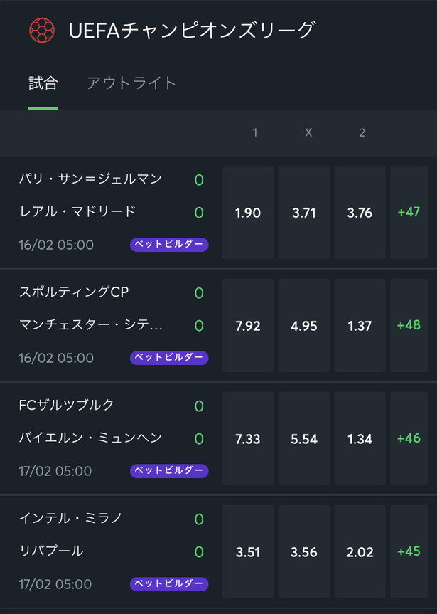
Task: Pick the リバプール win odds 2.02
Action: tap(360, 551)
